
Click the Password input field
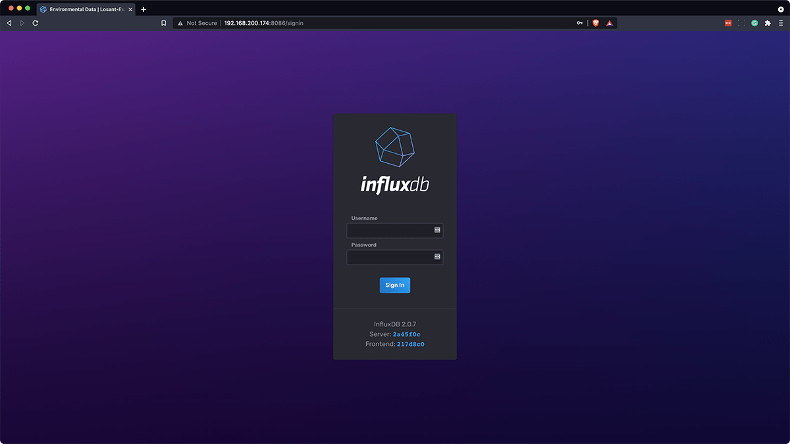coord(395,257)
